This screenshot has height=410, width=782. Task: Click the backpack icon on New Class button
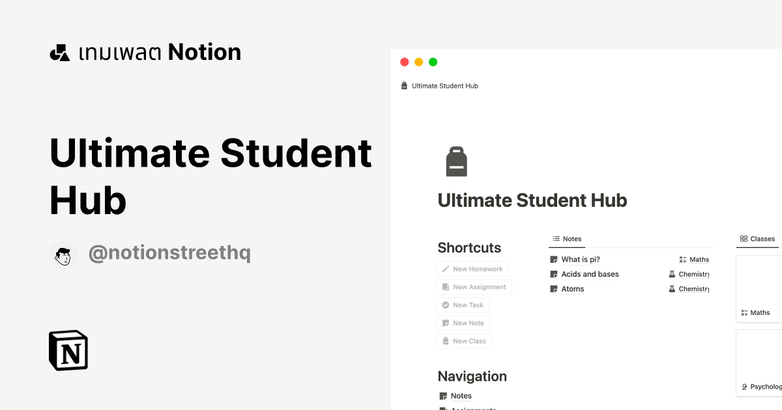[445, 340]
